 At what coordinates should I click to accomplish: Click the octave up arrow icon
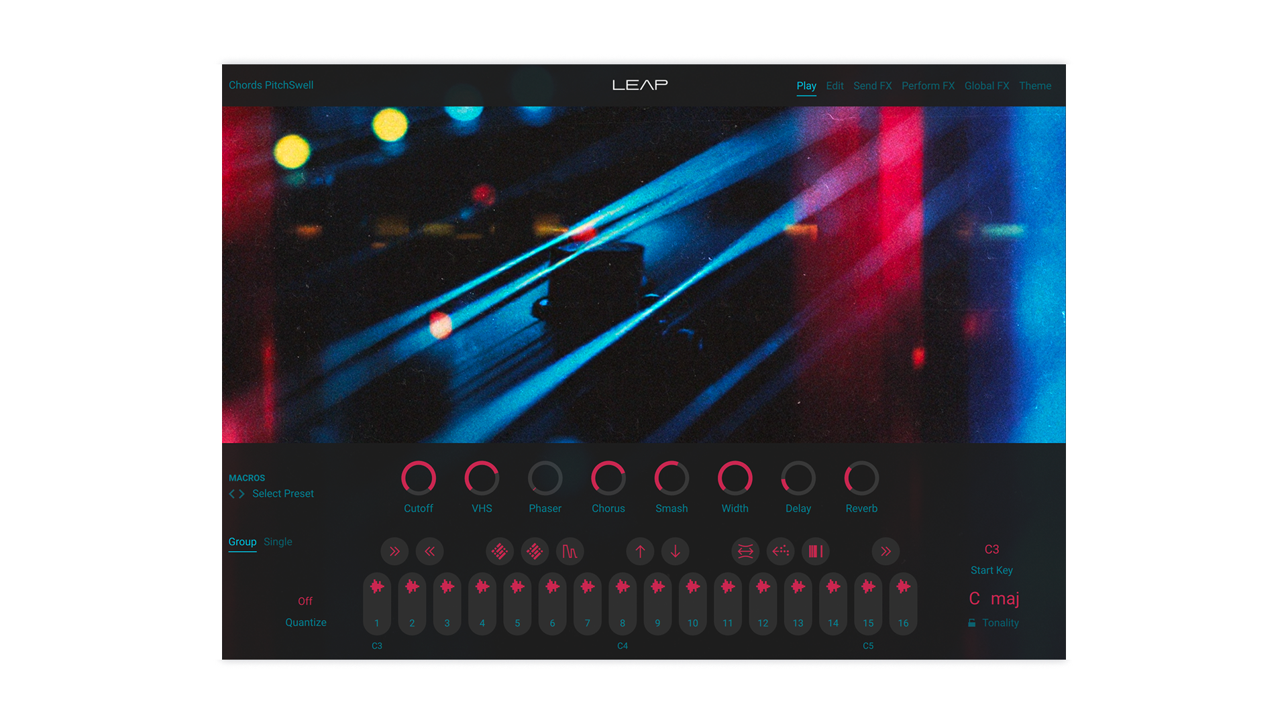640,551
